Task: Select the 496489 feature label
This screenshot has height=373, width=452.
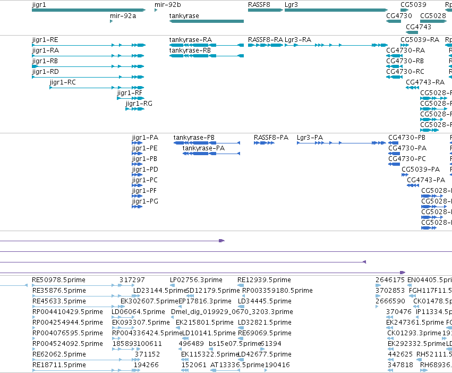Action: 191,344
